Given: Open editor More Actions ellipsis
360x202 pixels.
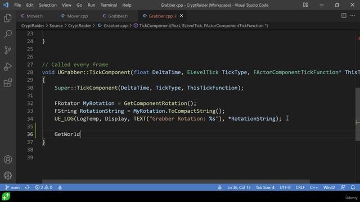Looking at the screenshot, I should tap(353, 16).
